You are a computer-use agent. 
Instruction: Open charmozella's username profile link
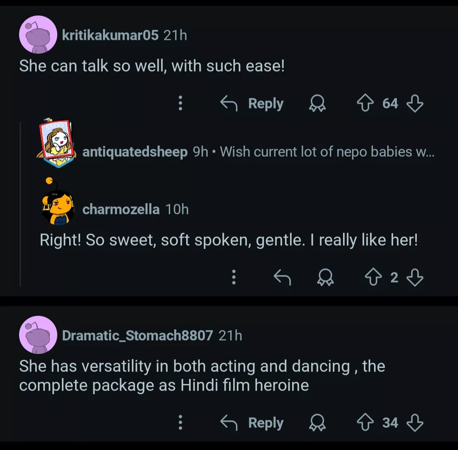(x=121, y=209)
